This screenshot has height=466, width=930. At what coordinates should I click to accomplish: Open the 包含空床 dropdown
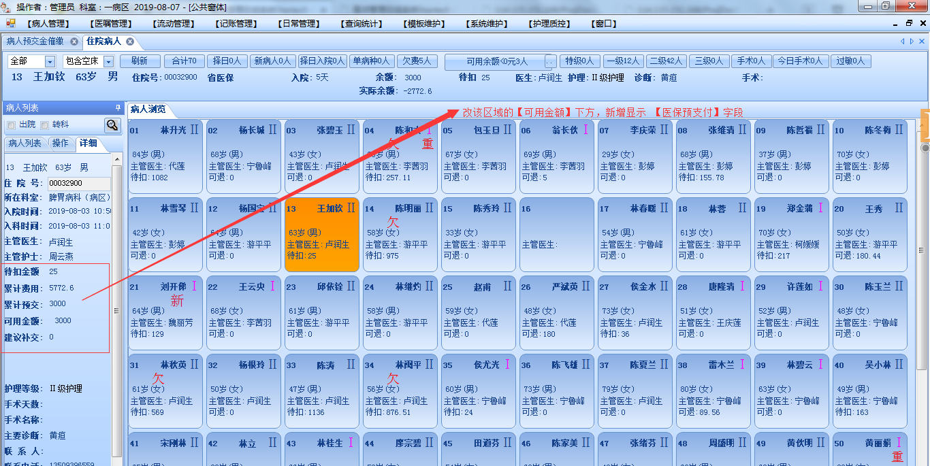(109, 61)
